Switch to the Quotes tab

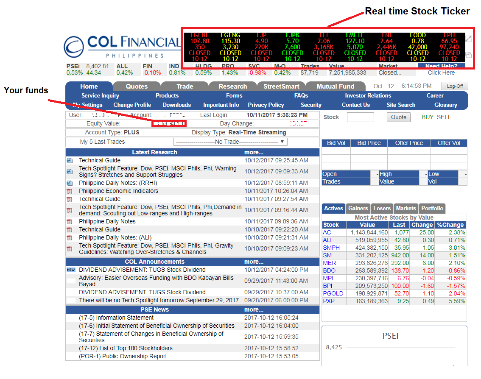[x=137, y=86]
